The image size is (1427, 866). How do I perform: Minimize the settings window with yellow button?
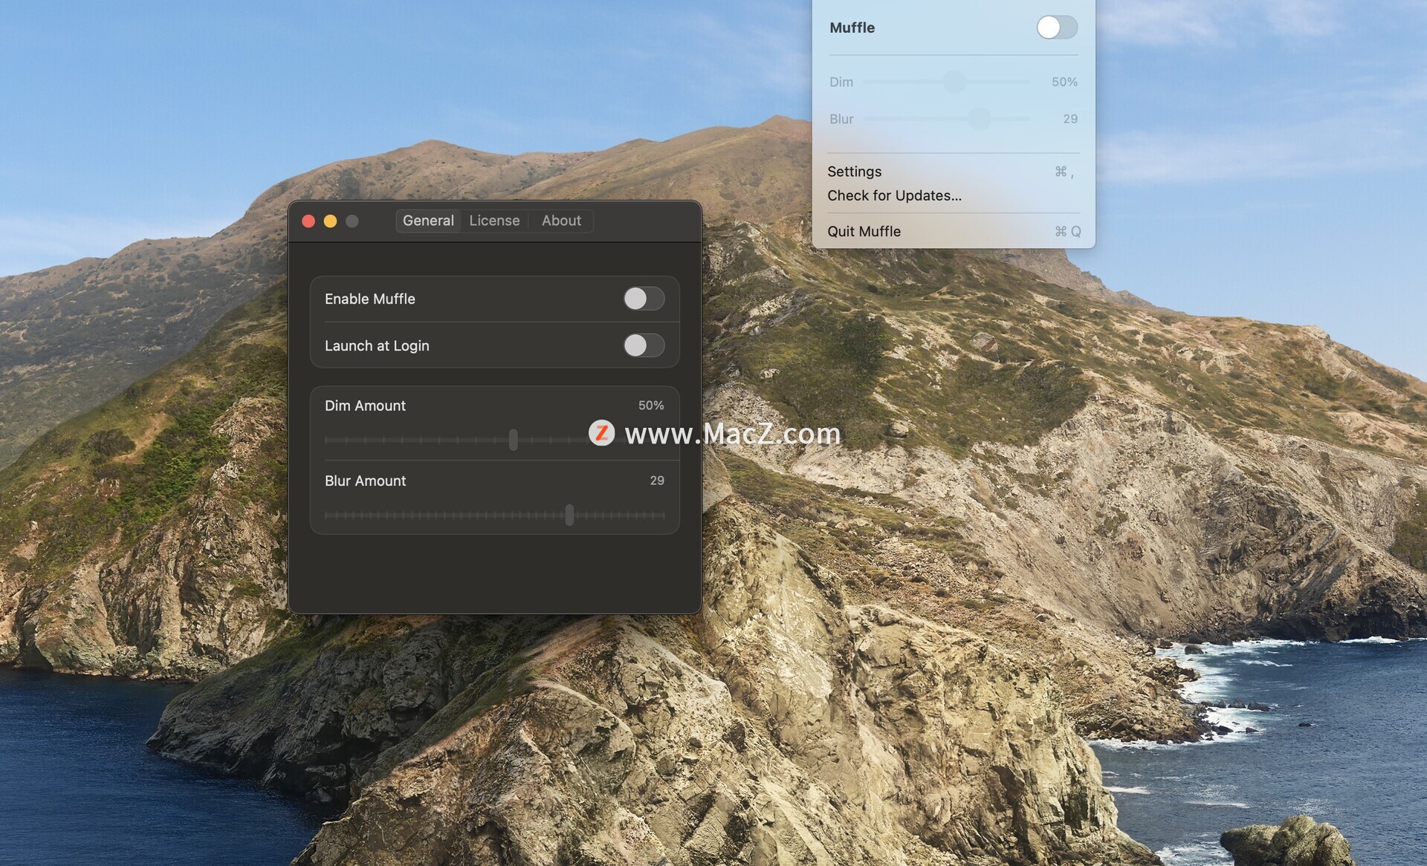(330, 221)
